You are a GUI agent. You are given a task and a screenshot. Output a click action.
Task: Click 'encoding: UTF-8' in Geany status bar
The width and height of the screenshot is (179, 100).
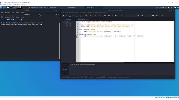tap(101, 77)
